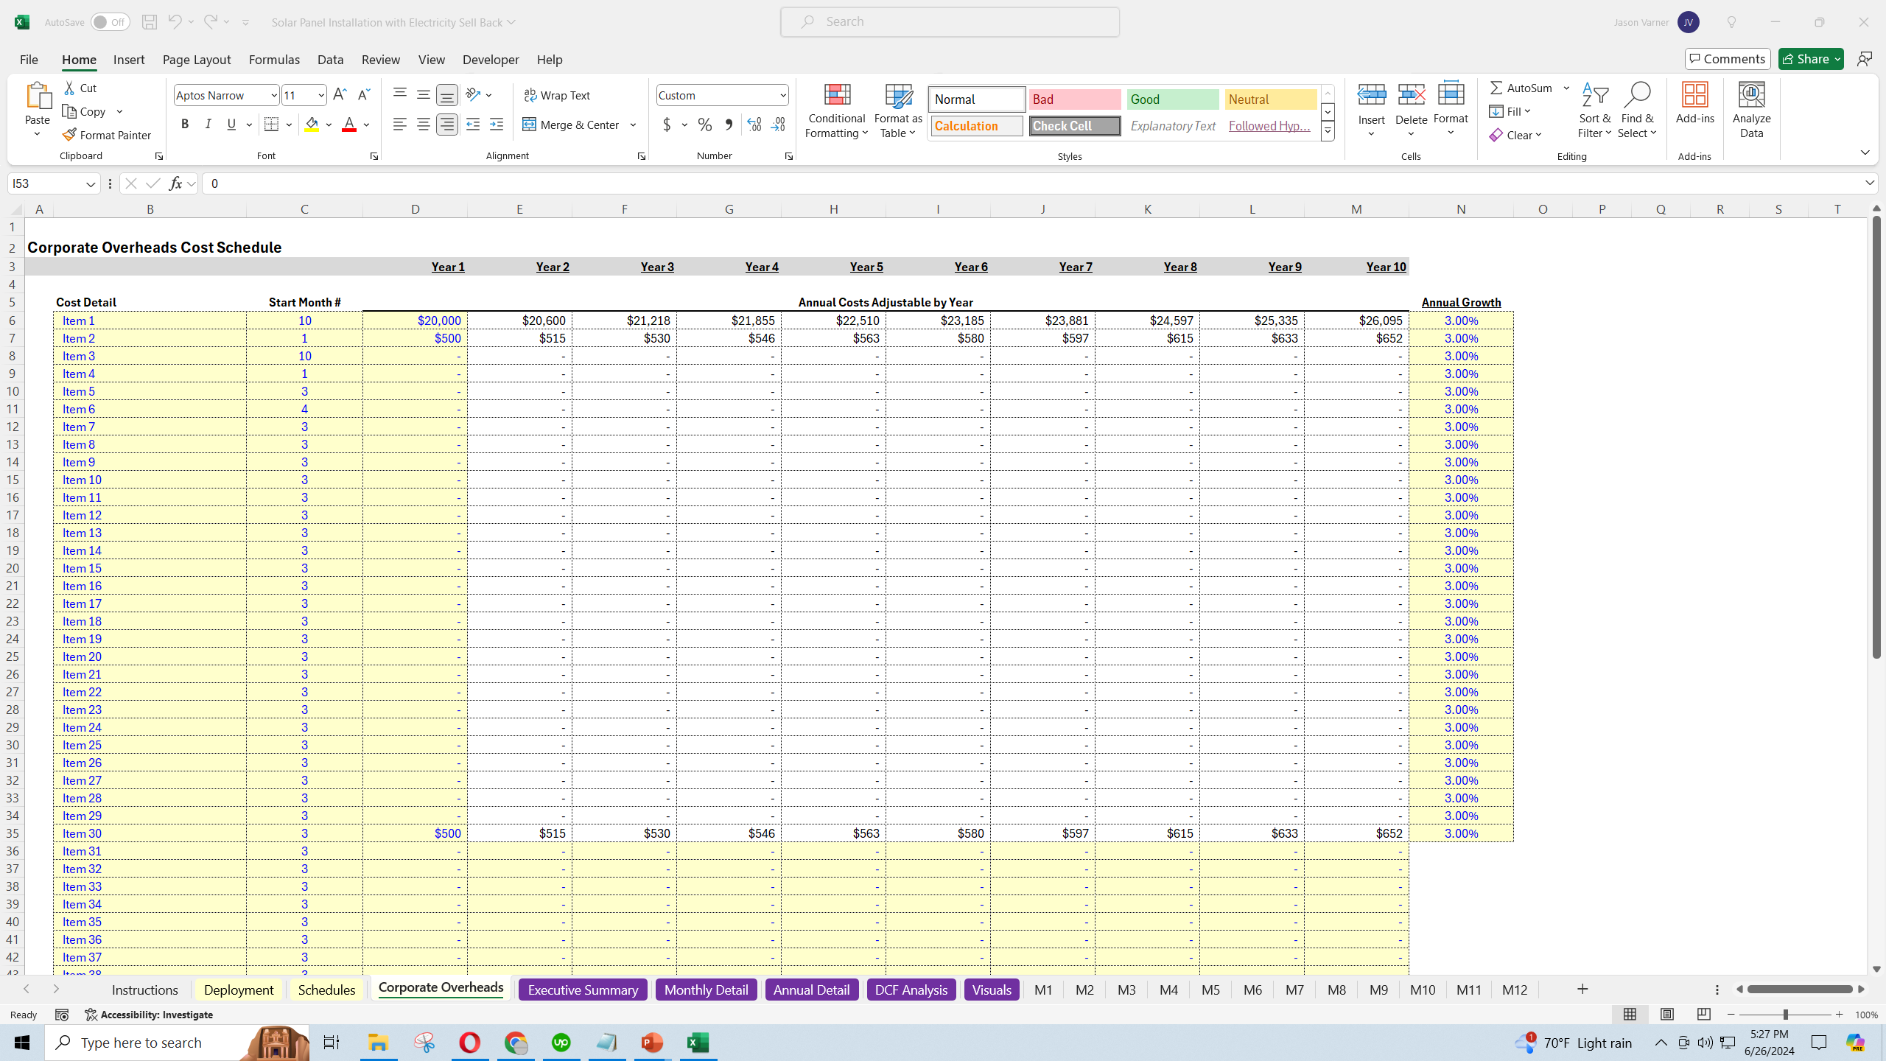Screen dimensions: 1886x1061
Task: Open Merge & Center dropdown arrow
Action: 634,125
